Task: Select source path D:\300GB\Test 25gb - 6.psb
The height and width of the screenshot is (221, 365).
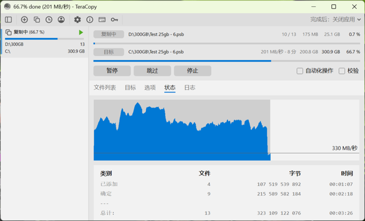Action: (x=156, y=34)
